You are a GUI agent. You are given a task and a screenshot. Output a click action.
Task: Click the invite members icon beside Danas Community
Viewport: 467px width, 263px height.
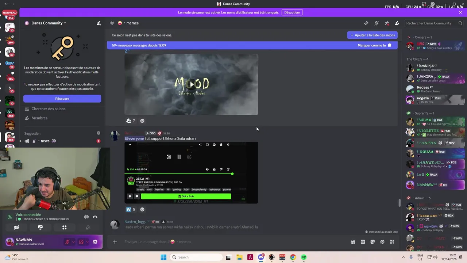point(99,23)
